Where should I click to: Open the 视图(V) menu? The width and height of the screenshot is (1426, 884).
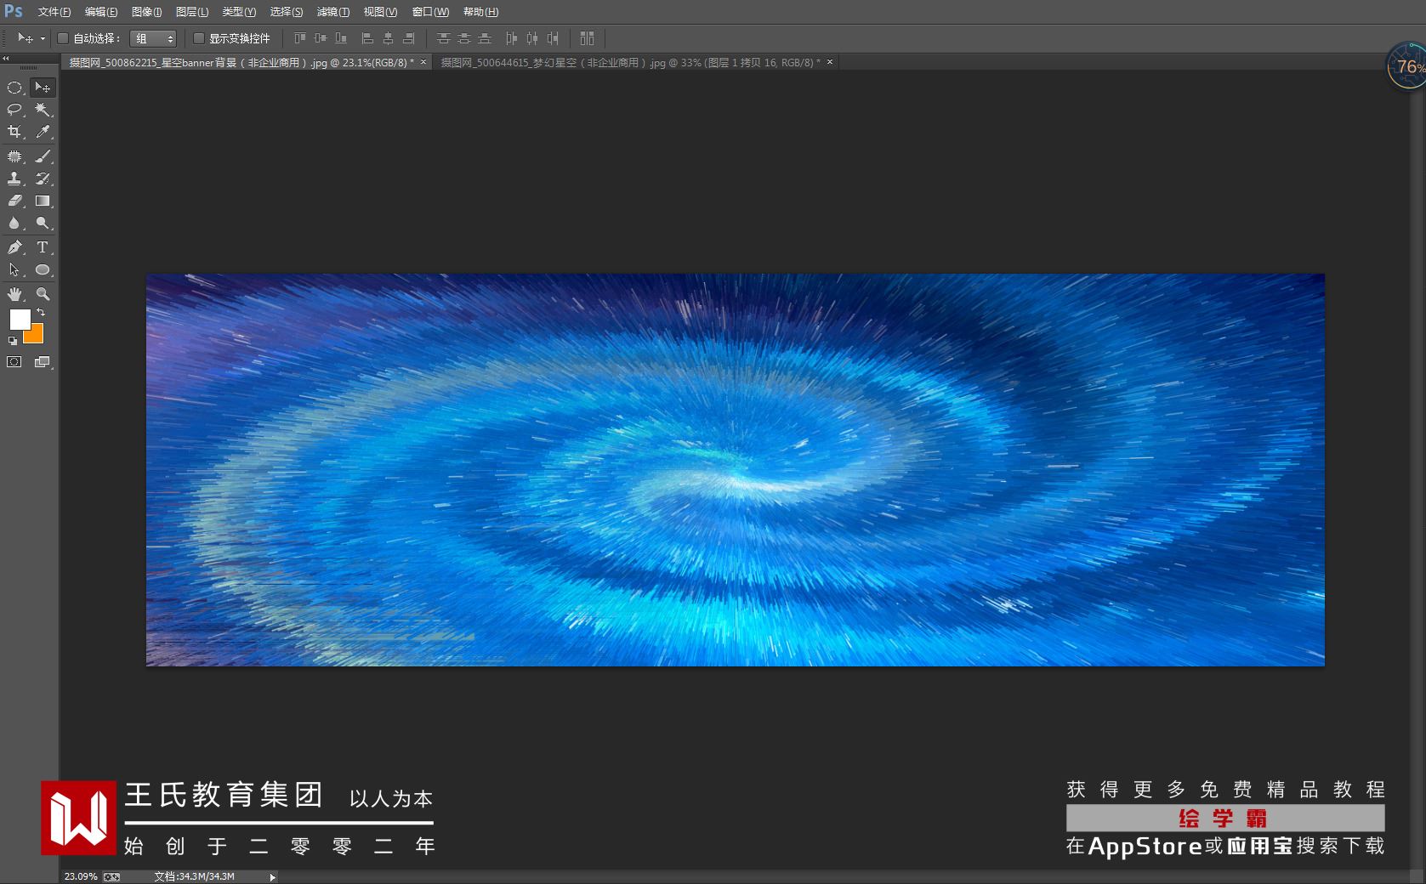[x=380, y=12]
